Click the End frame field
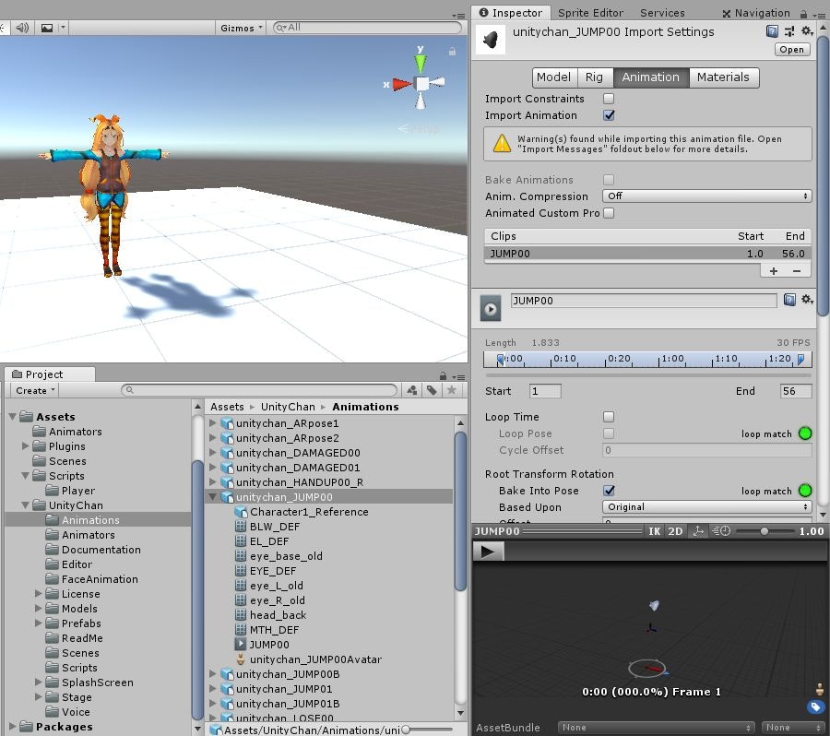Viewport: 830px width, 736px height. point(796,391)
